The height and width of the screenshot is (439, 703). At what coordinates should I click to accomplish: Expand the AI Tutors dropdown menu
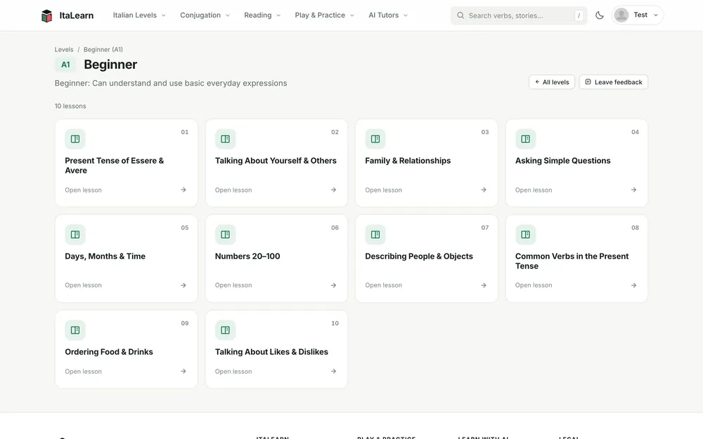coord(388,15)
